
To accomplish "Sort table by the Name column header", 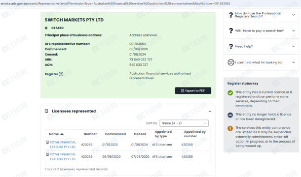I will (x=56, y=134).
